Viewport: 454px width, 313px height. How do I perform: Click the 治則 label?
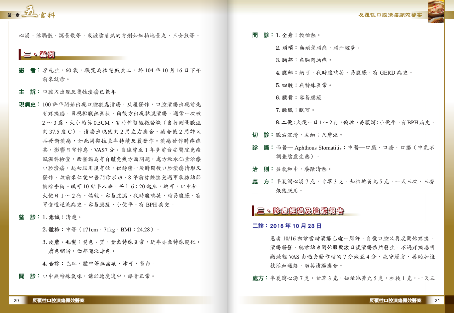click(261, 169)
